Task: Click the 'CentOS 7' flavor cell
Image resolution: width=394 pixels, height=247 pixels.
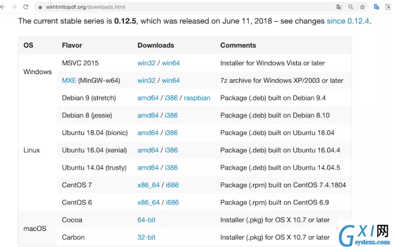Action: coord(76,185)
